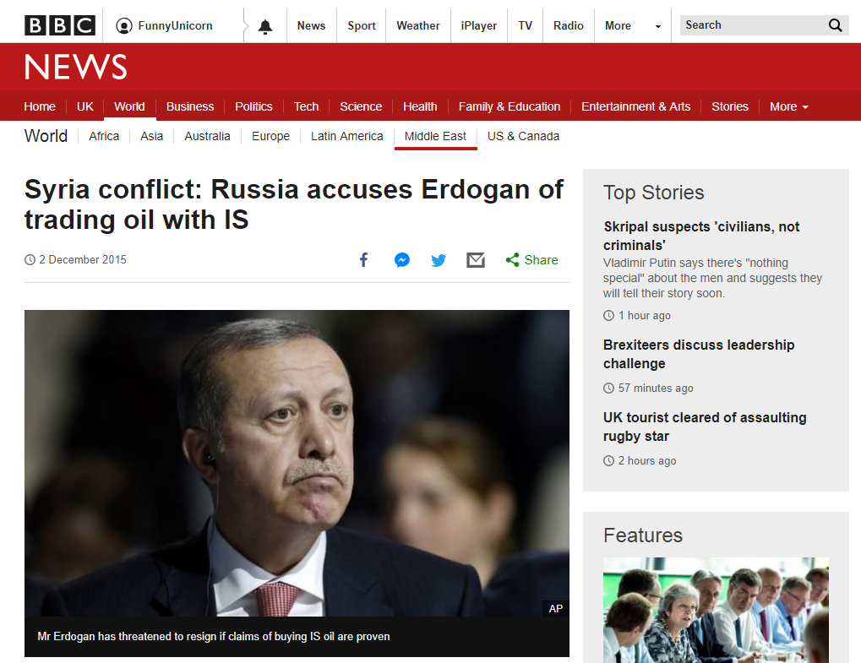Select the UK news tab
The height and width of the screenshot is (663, 861).
click(x=85, y=106)
